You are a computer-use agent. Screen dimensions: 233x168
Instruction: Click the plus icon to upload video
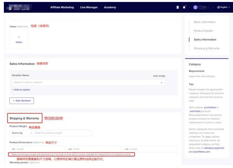pos(19,37)
